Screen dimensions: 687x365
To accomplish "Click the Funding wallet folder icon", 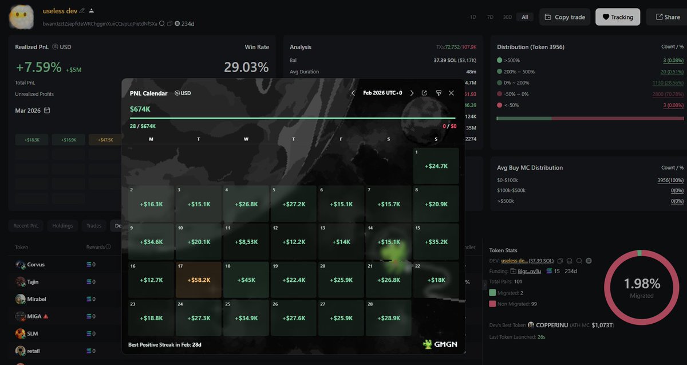I will click(514, 271).
